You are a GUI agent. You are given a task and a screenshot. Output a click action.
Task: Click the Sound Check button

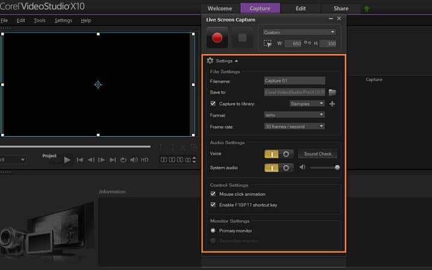[317, 154]
